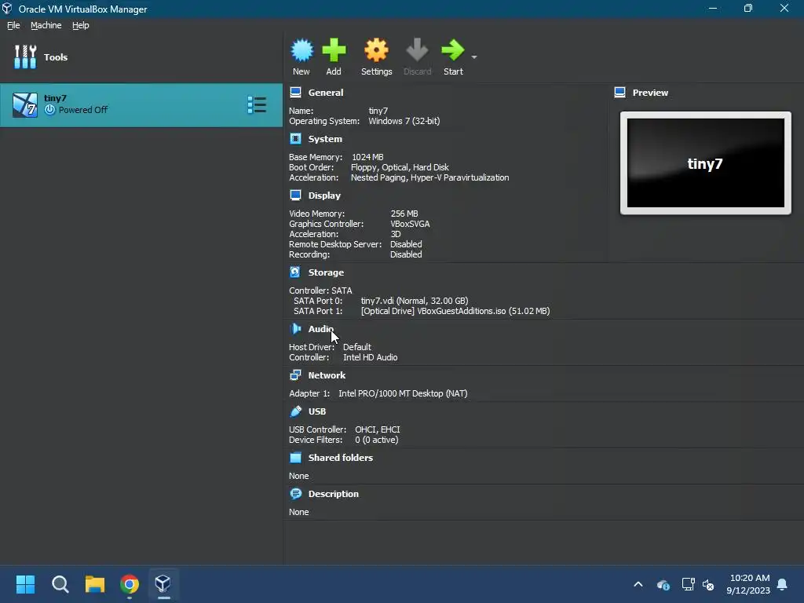The image size is (804, 603).
Task: Open the System settings heading link
Action: 325,139
